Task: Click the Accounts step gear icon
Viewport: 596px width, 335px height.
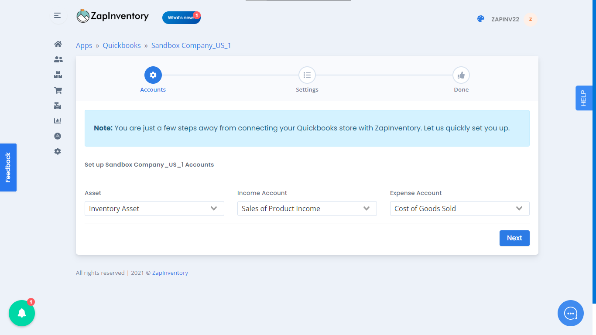Action: (153, 75)
